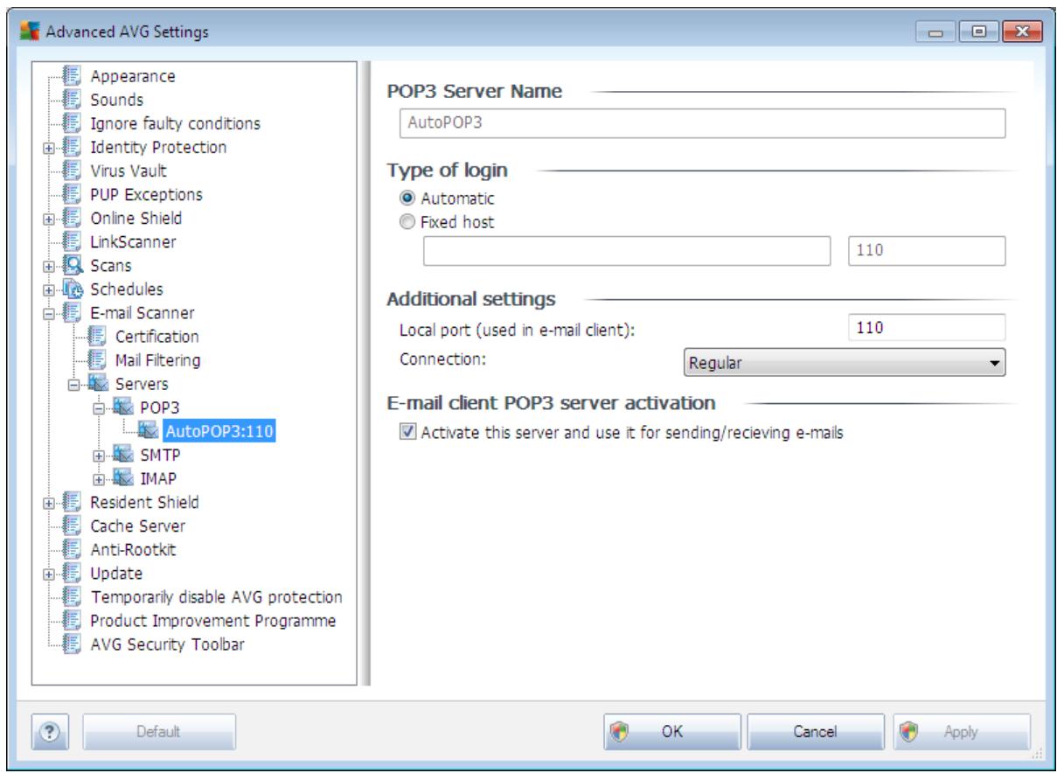Select the Fixed host radio button
Image resolution: width=1057 pixels, height=773 pixels.
407,222
